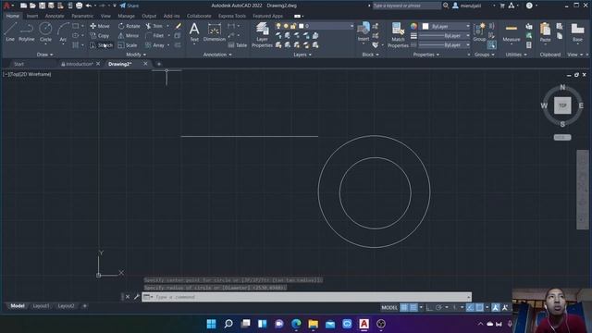
Task: Add a new drawing tab
Action: coord(158,64)
